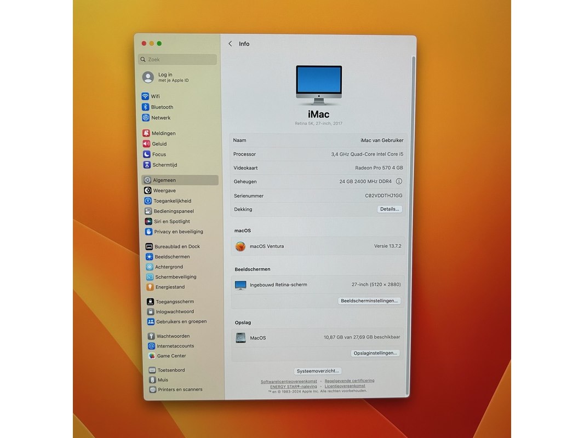Select the Netwerk globe icon
The height and width of the screenshot is (438, 584).
(145, 118)
